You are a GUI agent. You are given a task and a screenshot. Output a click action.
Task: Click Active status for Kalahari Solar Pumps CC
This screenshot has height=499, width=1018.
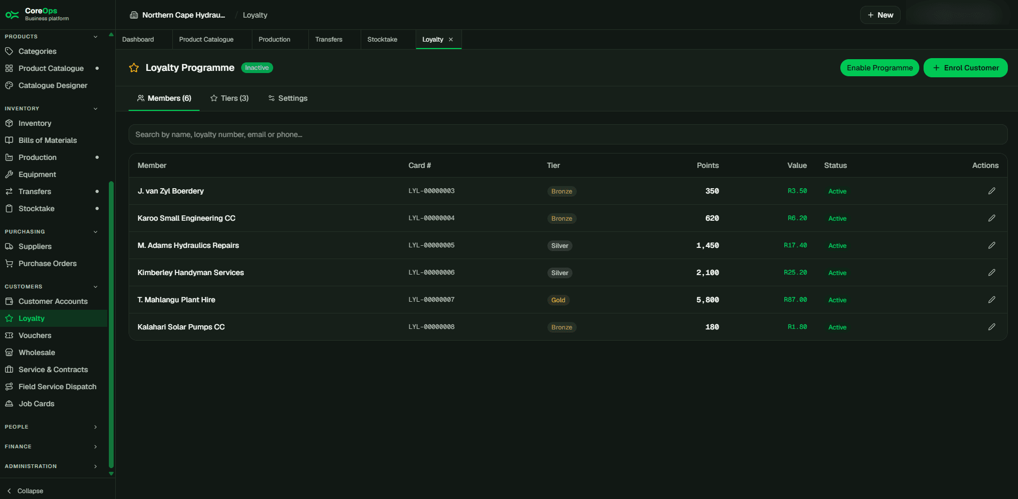click(838, 327)
